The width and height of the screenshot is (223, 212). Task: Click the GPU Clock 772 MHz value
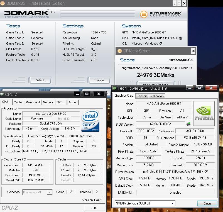click(144, 178)
